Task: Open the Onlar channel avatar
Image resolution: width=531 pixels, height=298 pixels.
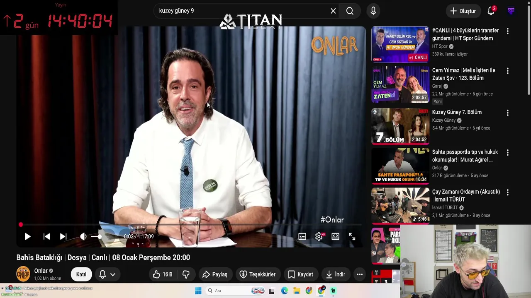Action: click(23, 274)
